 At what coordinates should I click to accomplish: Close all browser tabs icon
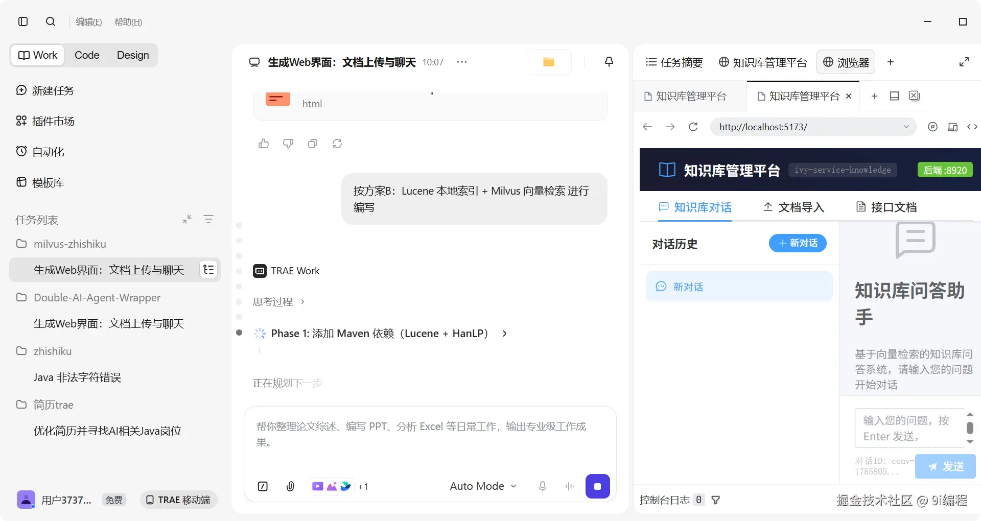[x=914, y=96]
